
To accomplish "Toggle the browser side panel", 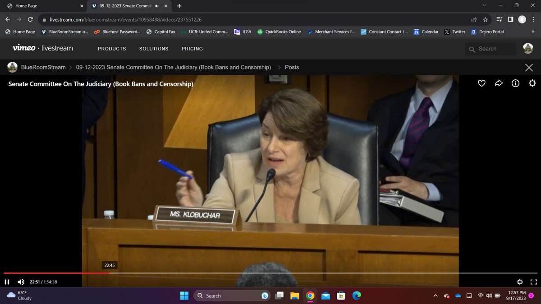I will coord(510,19).
